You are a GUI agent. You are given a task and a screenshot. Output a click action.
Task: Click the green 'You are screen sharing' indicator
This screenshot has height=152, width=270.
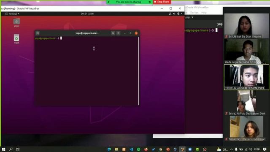(128, 2)
